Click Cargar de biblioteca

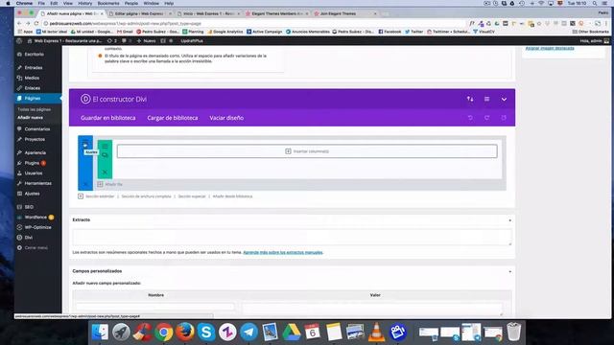coord(173,118)
